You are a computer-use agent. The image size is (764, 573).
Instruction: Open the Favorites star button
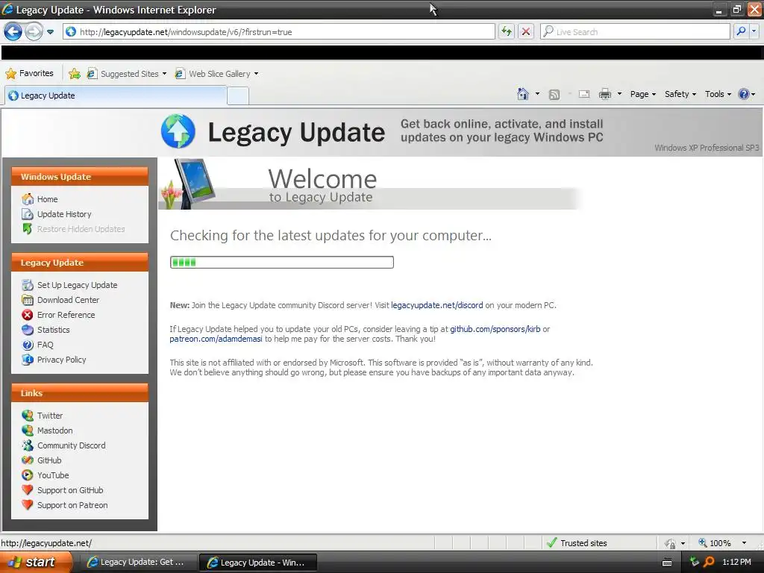29,73
